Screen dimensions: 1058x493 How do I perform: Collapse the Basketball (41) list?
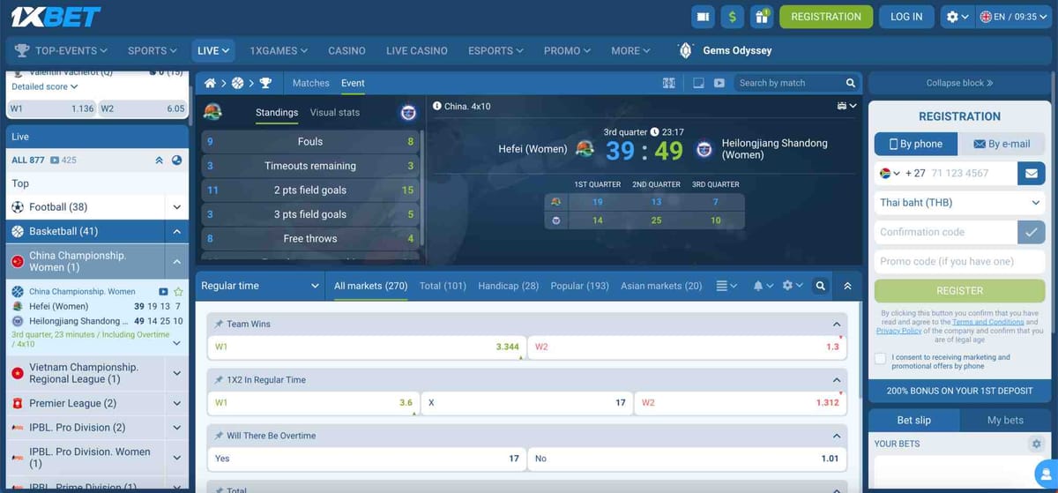pyautogui.click(x=177, y=232)
